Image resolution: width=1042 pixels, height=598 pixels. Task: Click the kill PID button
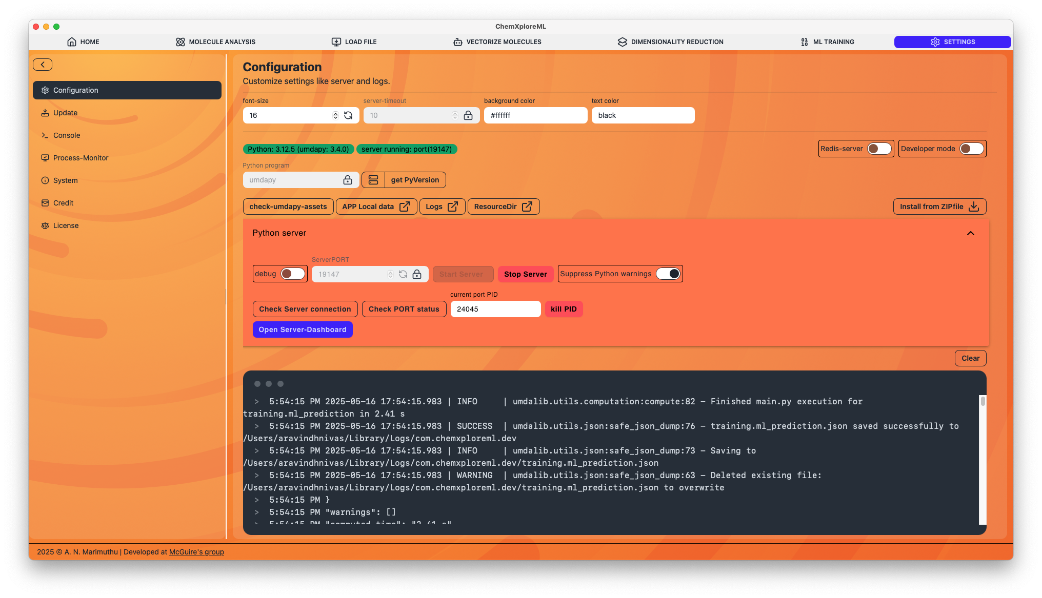[564, 309]
